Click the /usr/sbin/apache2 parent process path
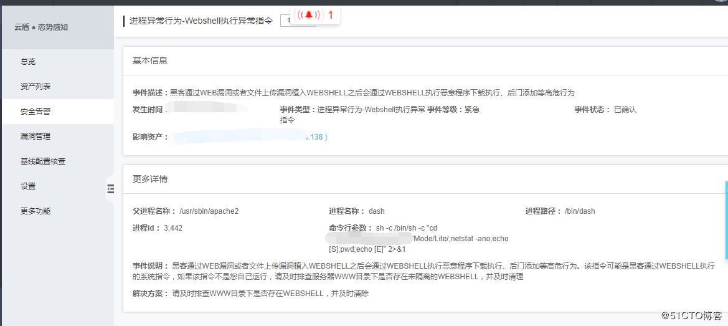Viewport: 728px width, 326px height. point(209,211)
